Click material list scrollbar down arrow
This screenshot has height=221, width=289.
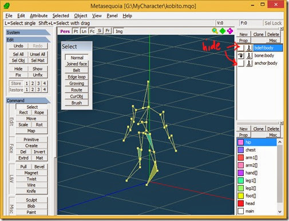280,211
